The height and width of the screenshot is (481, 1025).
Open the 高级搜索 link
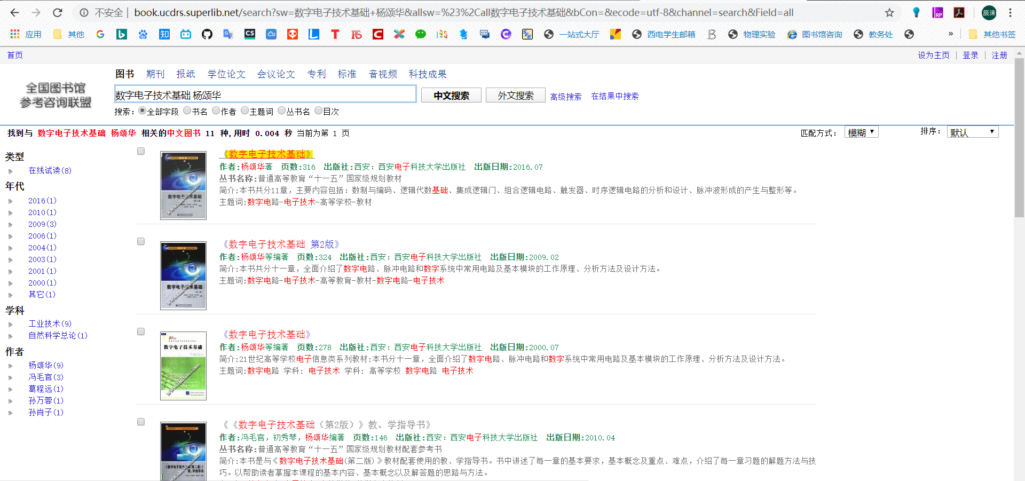[565, 97]
